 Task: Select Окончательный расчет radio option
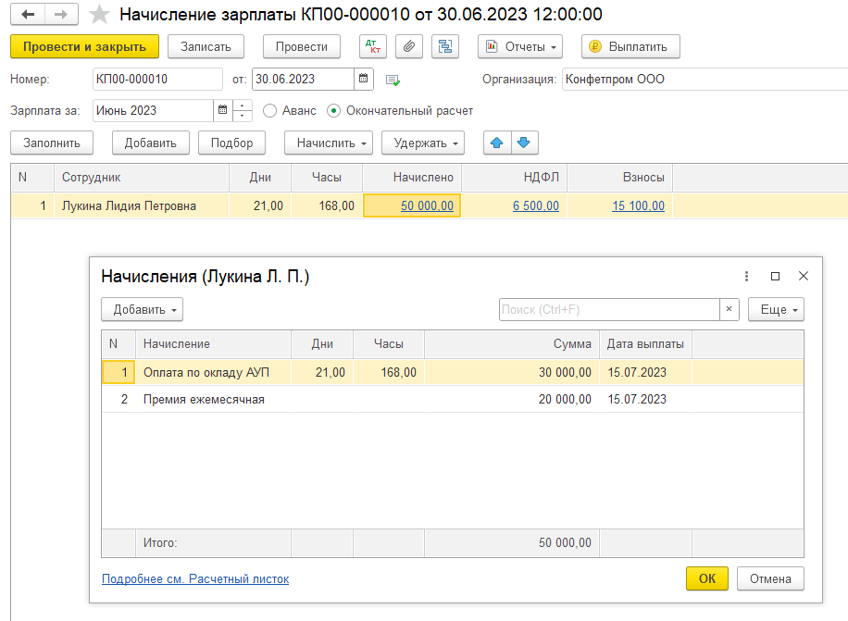(334, 111)
